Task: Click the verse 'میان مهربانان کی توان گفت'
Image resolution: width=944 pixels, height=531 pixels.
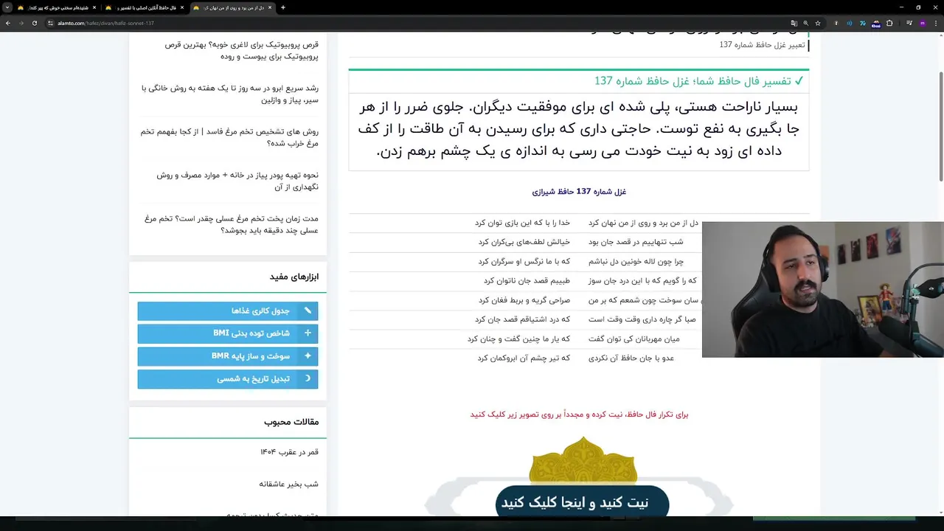Action: [634, 339]
